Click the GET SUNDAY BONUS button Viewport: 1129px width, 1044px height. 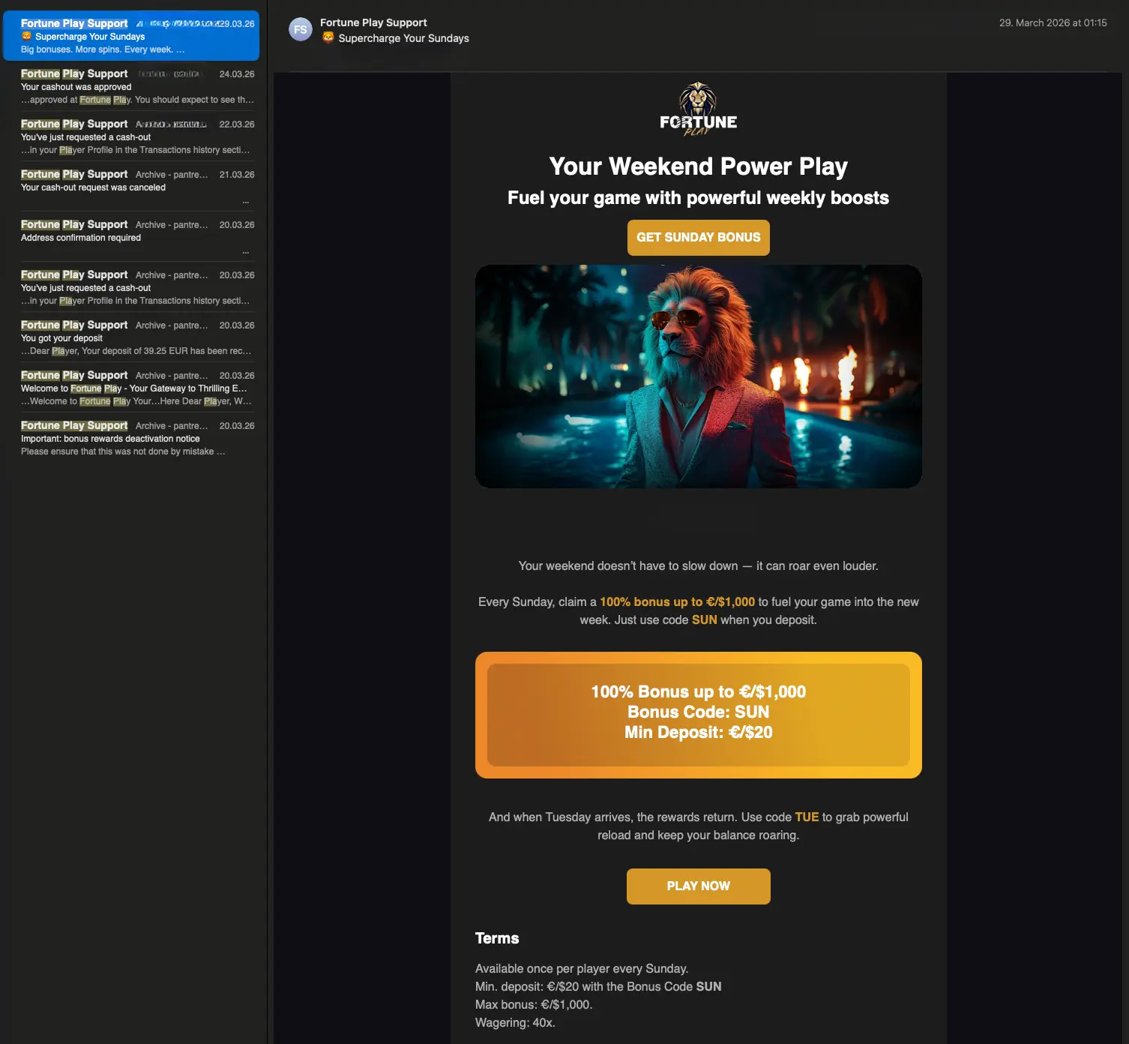coord(698,238)
